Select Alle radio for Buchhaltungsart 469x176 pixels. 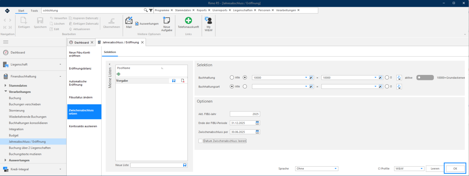click(x=232, y=86)
